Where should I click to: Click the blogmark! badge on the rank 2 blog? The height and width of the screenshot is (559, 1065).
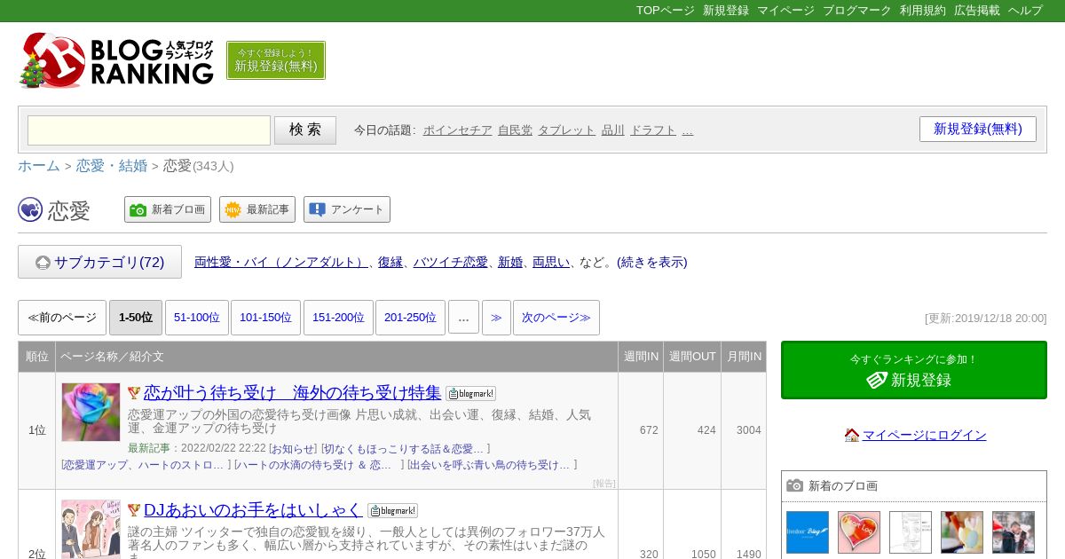[x=392, y=510]
